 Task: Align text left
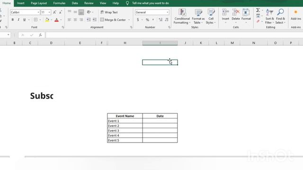(70, 20)
